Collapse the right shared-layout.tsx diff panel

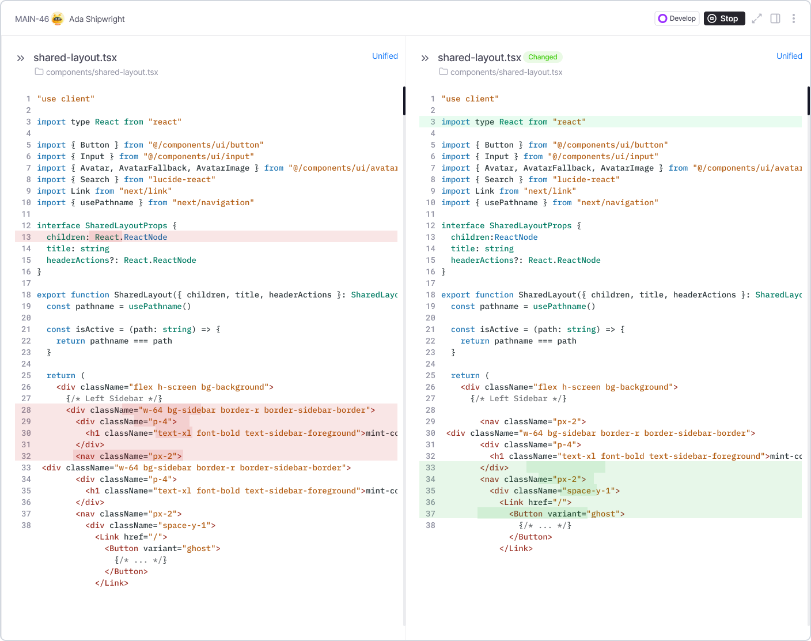425,58
